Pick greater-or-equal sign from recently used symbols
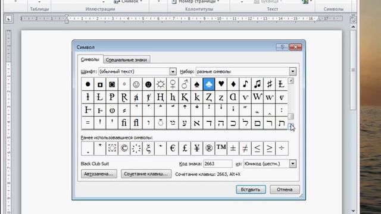The width and height of the screenshot is (381, 214). (x=270, y=148)
